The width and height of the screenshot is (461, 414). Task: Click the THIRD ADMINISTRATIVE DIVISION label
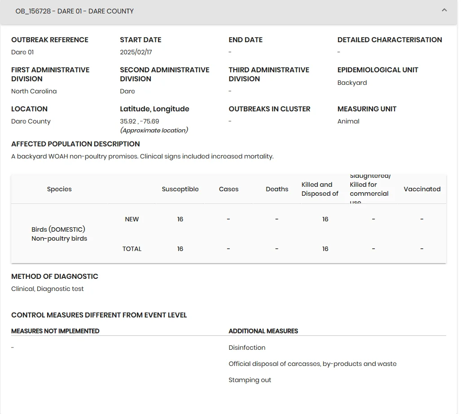(269, 75)
